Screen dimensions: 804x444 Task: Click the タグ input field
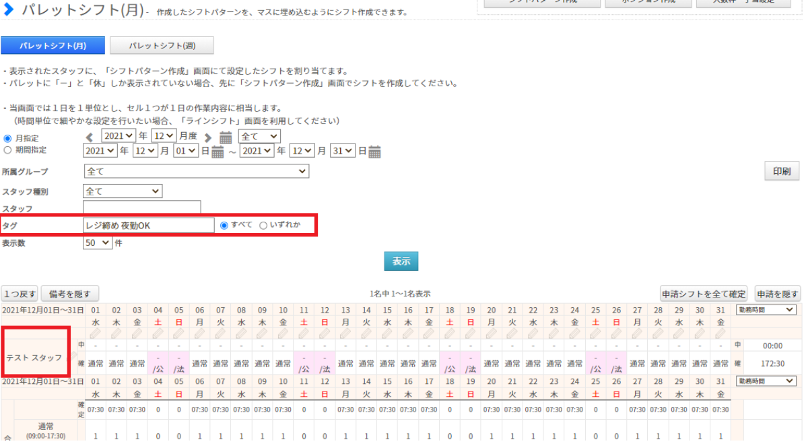click(148, 226)
